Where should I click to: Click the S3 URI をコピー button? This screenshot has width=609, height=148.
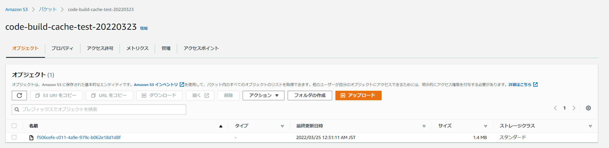[57, 95]
